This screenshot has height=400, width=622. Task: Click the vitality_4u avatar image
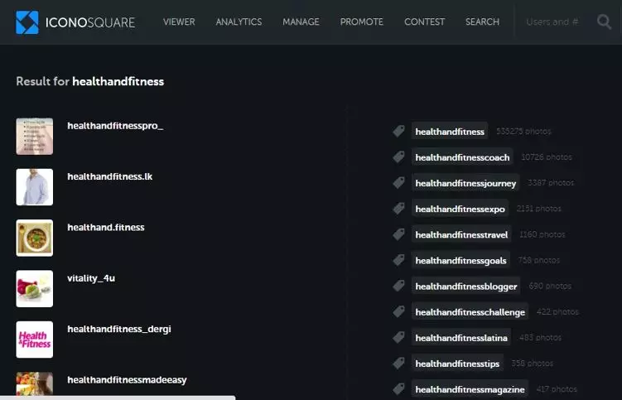tap(35, 289)
